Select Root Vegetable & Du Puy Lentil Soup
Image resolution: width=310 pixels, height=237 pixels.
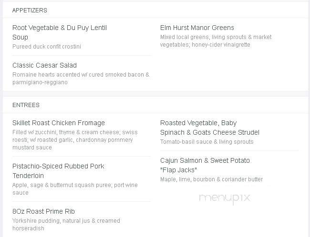(60, 32)
